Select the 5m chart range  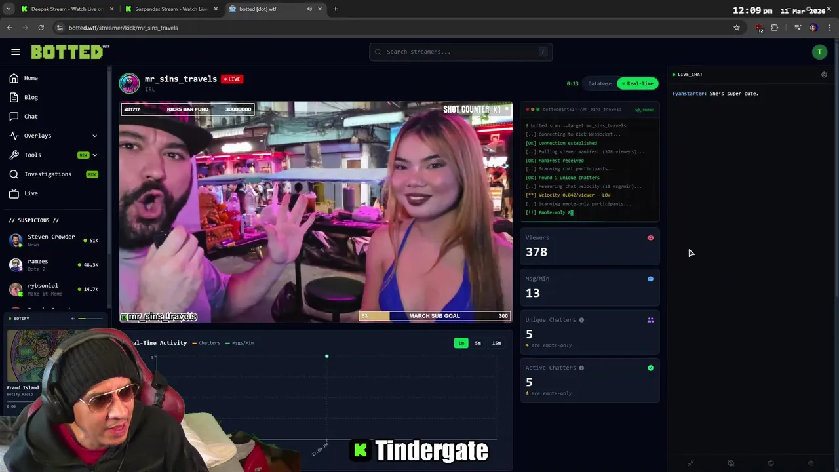tap(478, 344)
